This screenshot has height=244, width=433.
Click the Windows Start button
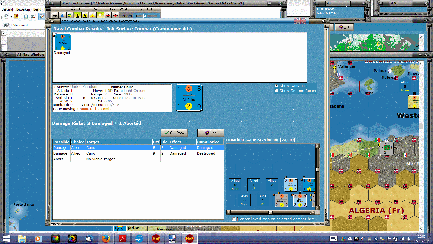coord(6,239)
